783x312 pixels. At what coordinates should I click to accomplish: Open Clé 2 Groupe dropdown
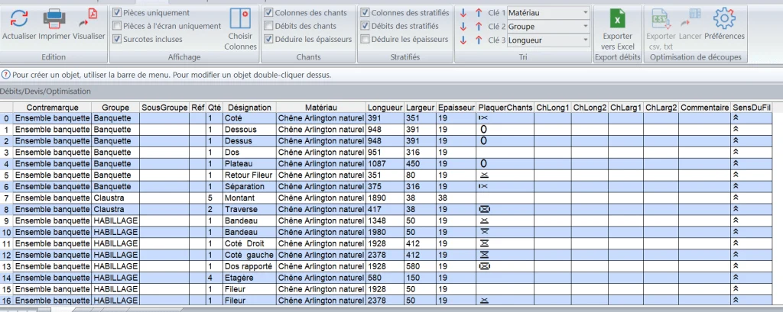tap(548, 27)
